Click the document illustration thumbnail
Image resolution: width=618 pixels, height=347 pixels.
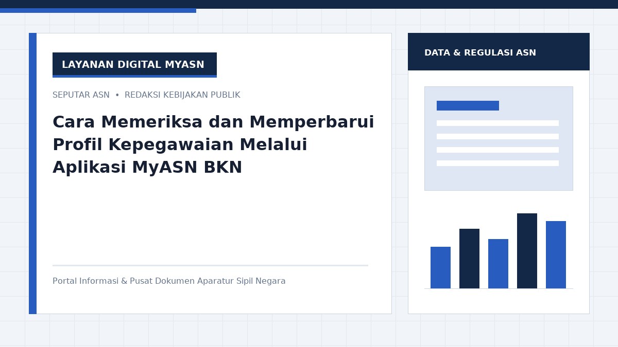499,138
